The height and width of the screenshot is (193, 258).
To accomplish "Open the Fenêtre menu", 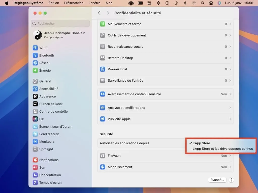I will click(94, 3).
